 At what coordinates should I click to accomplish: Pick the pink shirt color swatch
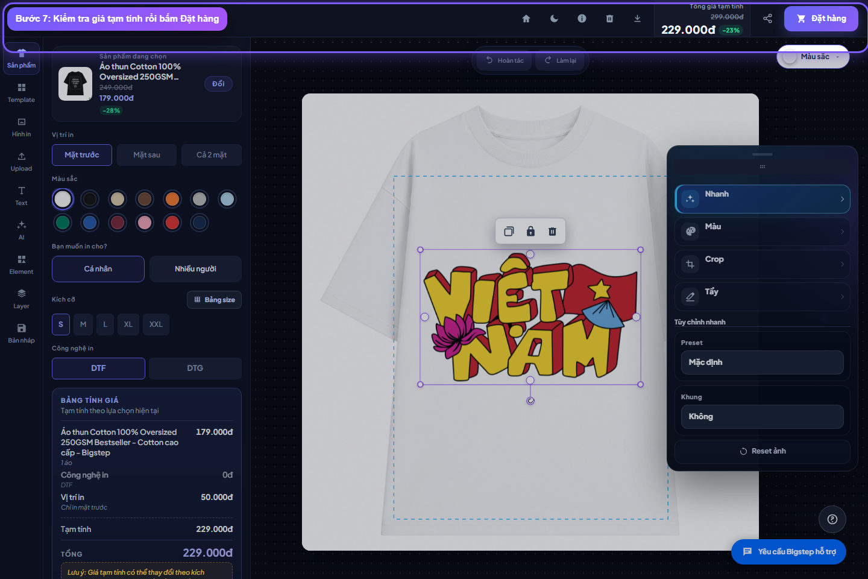[x=145, y=223]
